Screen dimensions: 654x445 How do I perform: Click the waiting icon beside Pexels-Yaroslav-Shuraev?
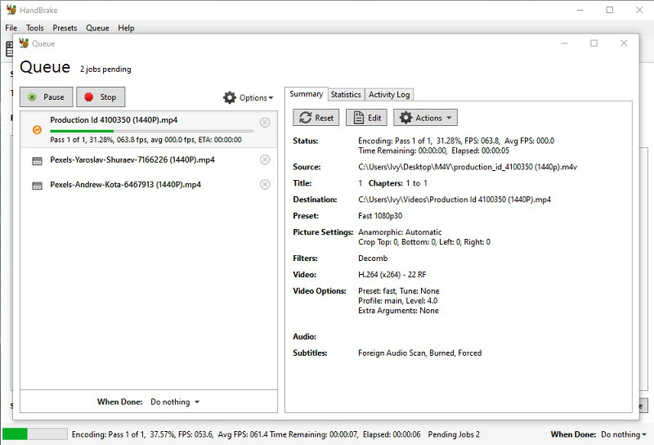37,160
